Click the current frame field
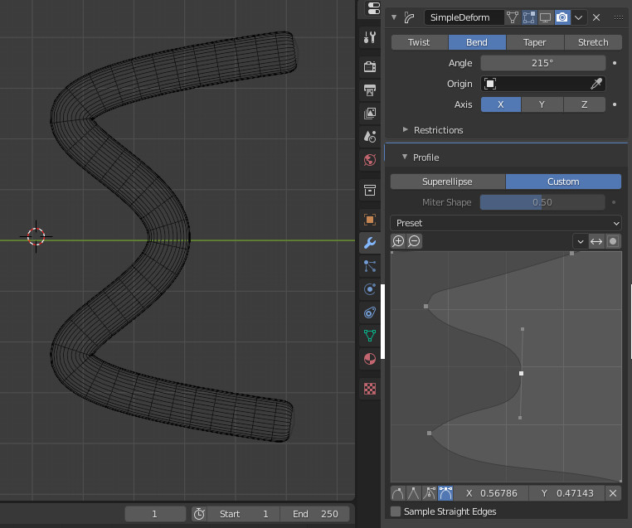This screenshot has height=528, width=632. pyautogui.click(x=155, y=514)
